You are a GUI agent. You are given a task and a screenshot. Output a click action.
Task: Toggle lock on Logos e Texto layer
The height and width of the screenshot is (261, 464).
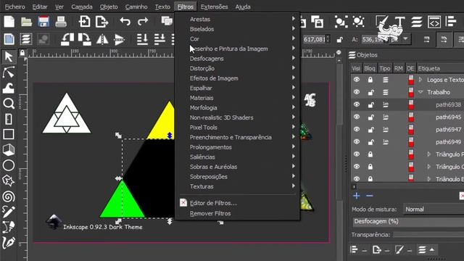[370, 80]
